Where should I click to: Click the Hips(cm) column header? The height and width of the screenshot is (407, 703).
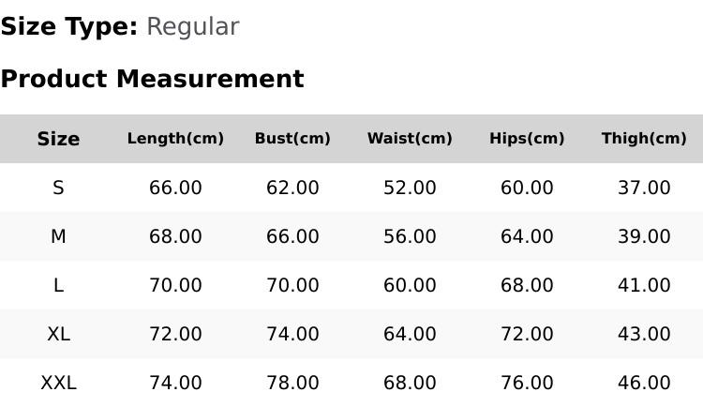click(527, 138)
